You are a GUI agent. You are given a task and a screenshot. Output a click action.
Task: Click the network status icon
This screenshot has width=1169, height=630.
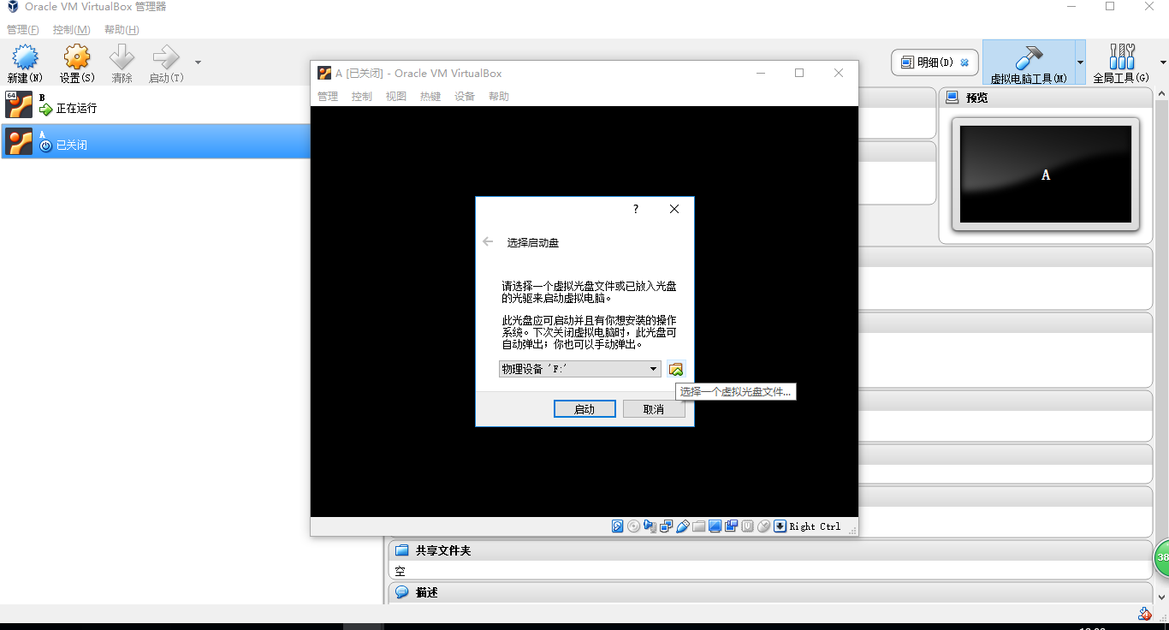[666, 526]
